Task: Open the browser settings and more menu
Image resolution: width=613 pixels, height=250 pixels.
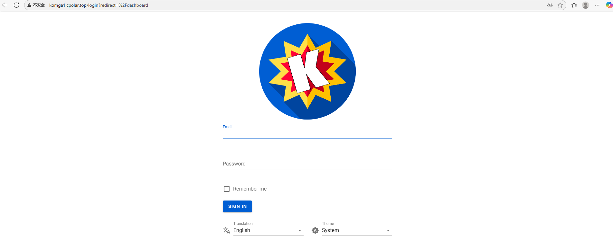Action: pos(597,5)
